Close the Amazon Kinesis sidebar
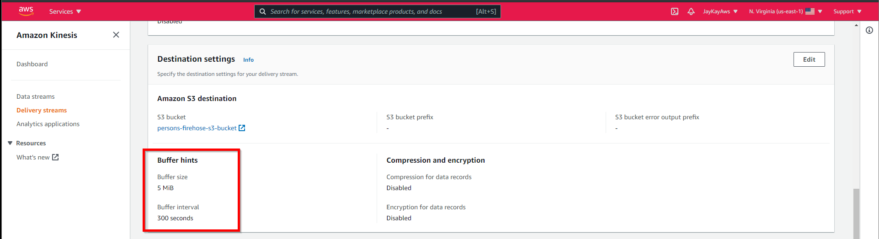The height and width of the screenshot is (239, 879). click(x=116, y=35)
